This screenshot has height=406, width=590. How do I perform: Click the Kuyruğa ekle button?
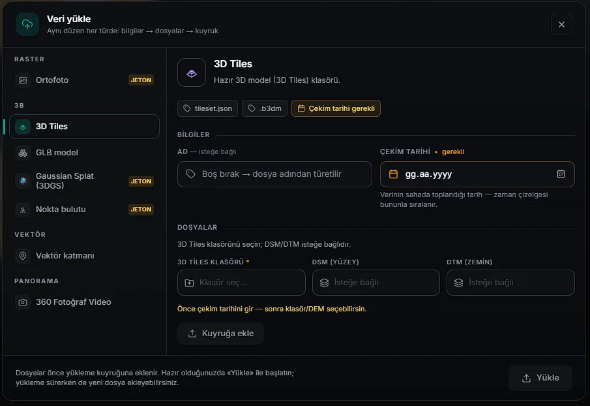coord(220,334)
